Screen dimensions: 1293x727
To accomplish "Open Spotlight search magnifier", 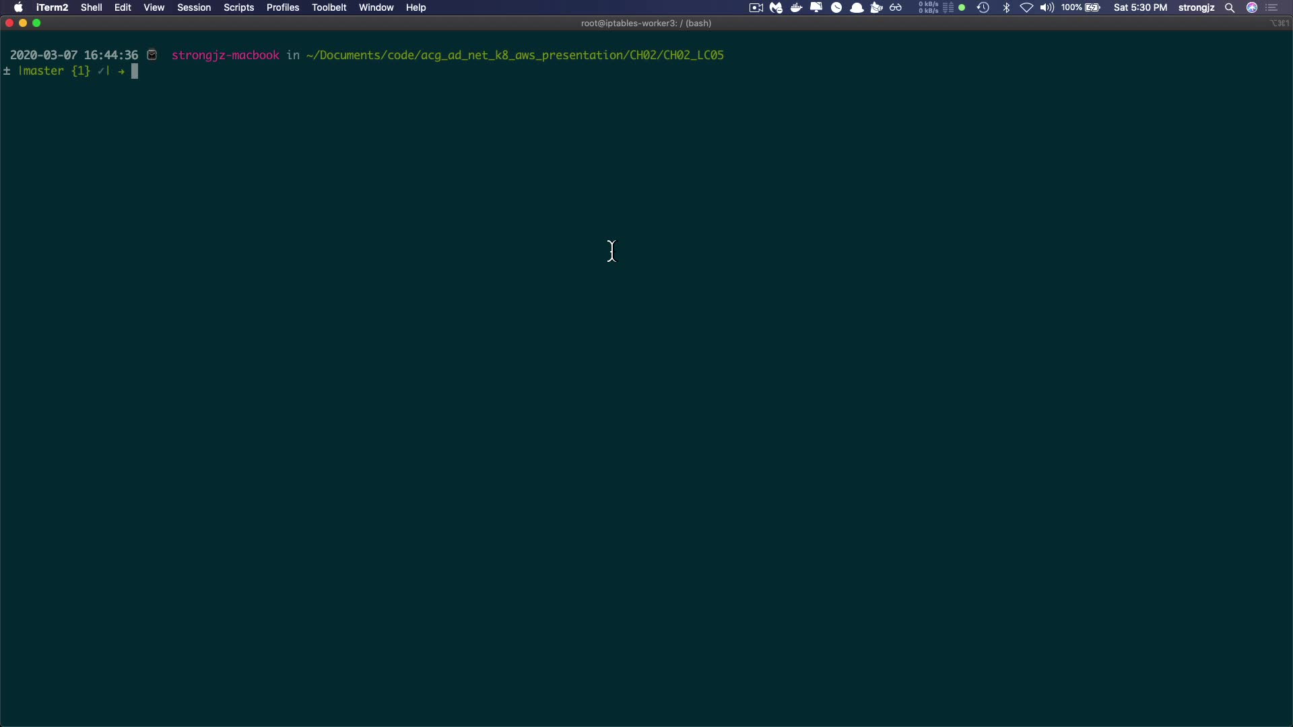I will tap(1230, 7).
